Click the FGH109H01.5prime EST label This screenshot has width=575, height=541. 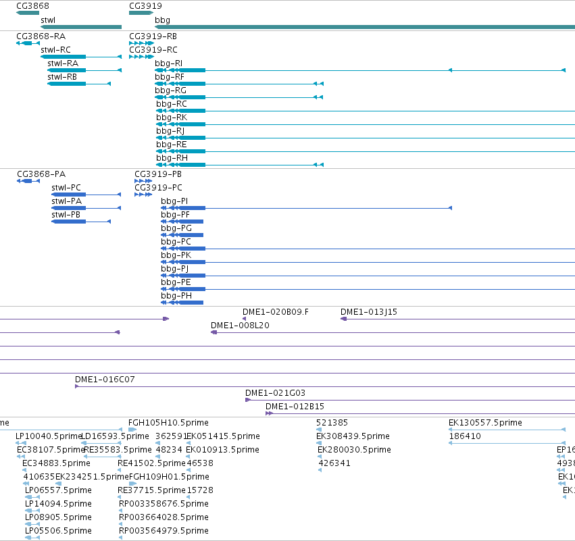pyautogui.click(x=169, y=477)
